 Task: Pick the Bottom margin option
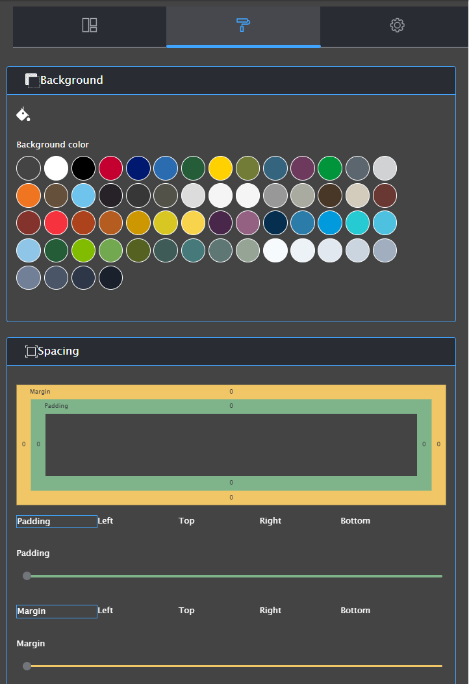point(355,611)
